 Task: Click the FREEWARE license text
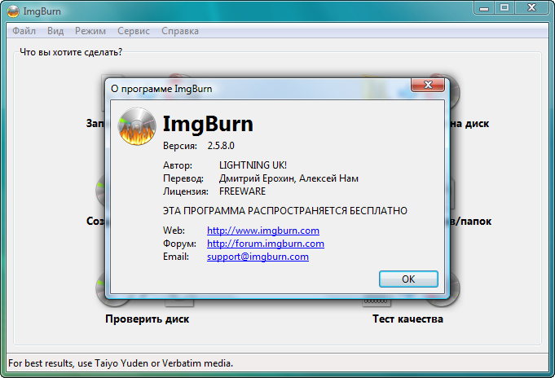[x=243, y=191]
